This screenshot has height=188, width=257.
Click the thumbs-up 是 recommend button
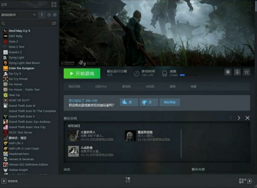[129, 102]
